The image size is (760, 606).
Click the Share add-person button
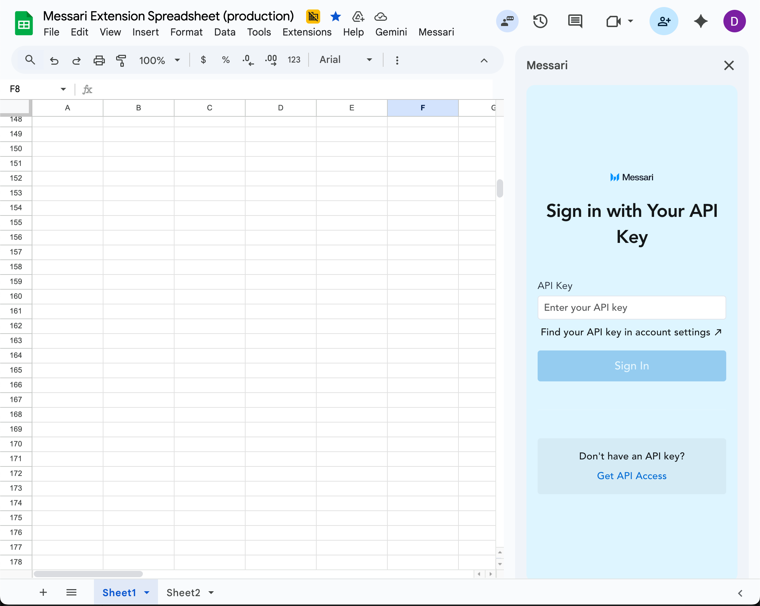coord(664,21)
